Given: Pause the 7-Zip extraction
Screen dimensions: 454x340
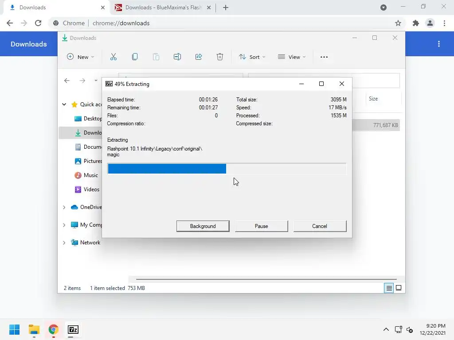Looking at the screenshot, I should tap(262, 226).
